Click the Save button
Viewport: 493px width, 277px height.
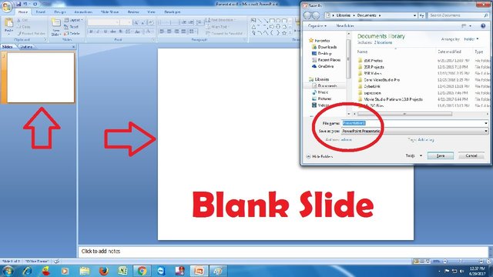pyautogui.click(x=440, y=155)
